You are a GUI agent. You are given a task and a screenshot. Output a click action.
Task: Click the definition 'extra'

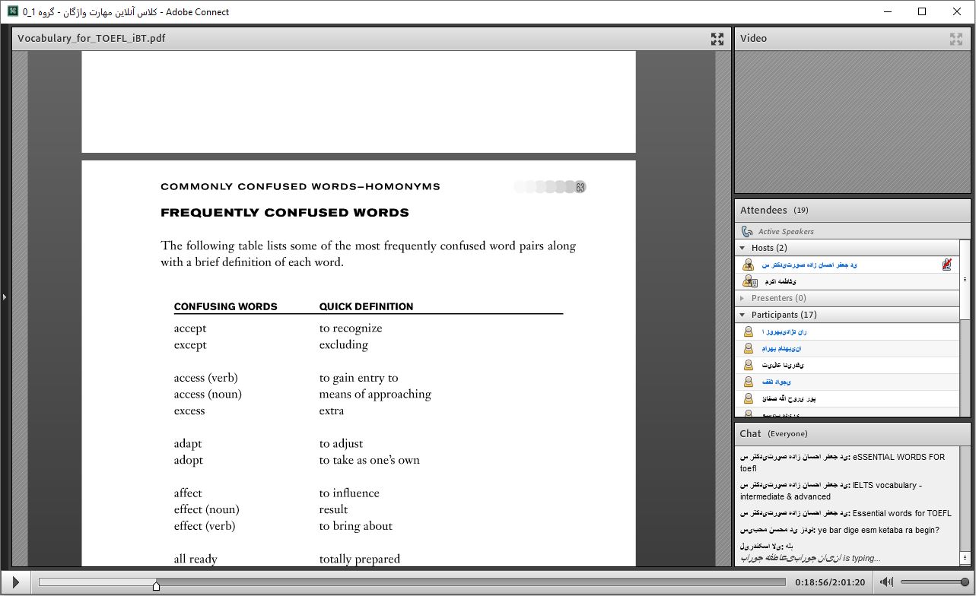click(x=332, y=411)
